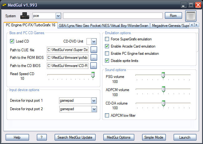Browse for the CD BIOS path
This screenshot has width=203, height=144.
click(94, 66)
